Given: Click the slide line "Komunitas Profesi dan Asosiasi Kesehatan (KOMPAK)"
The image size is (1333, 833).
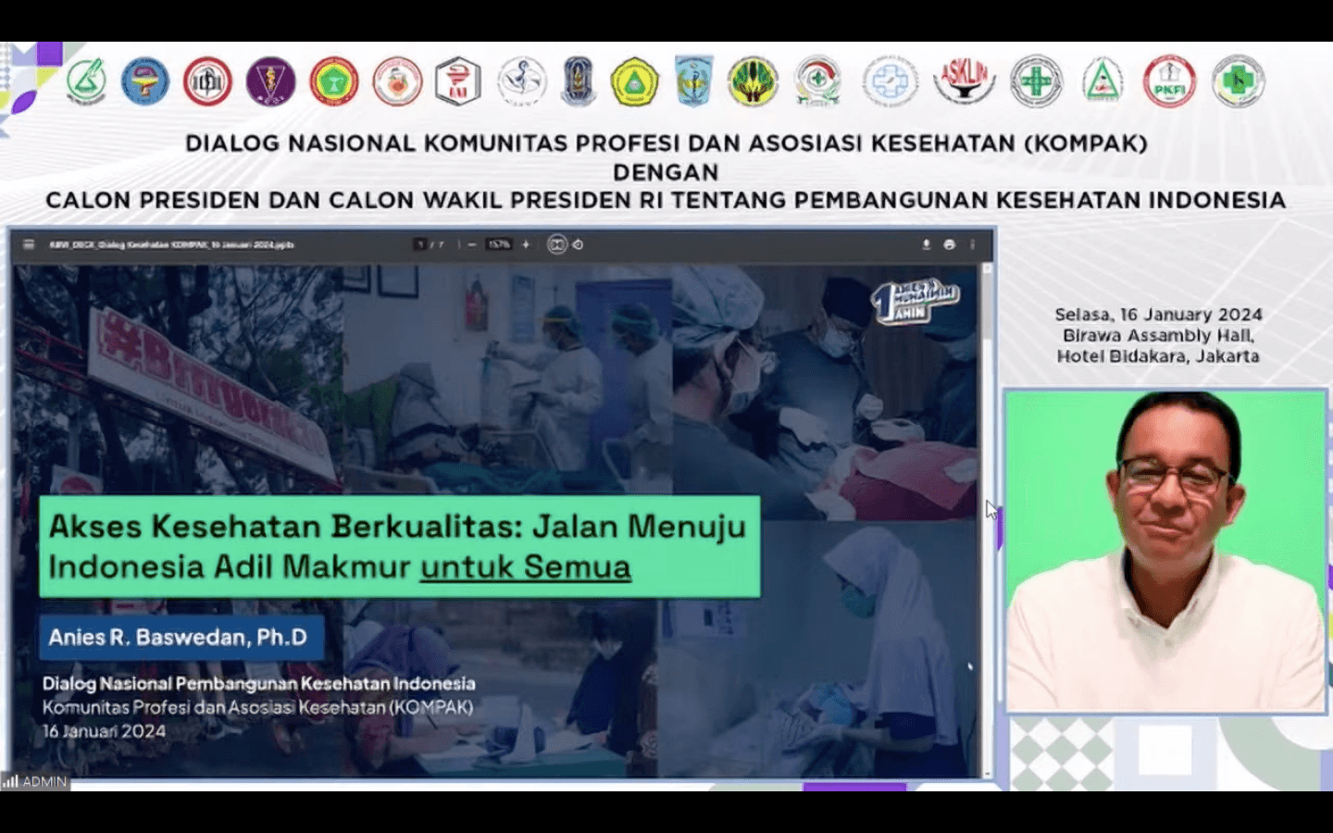Looking at the screenshot, I should (258, 707).
